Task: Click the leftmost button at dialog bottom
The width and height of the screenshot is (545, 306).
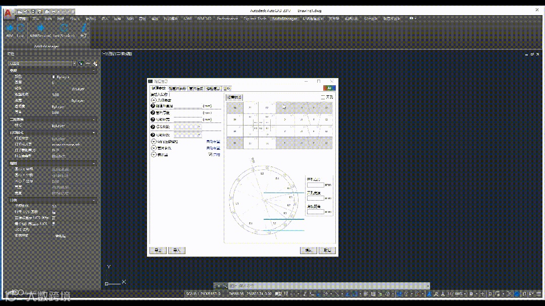Action: (158, 250)
